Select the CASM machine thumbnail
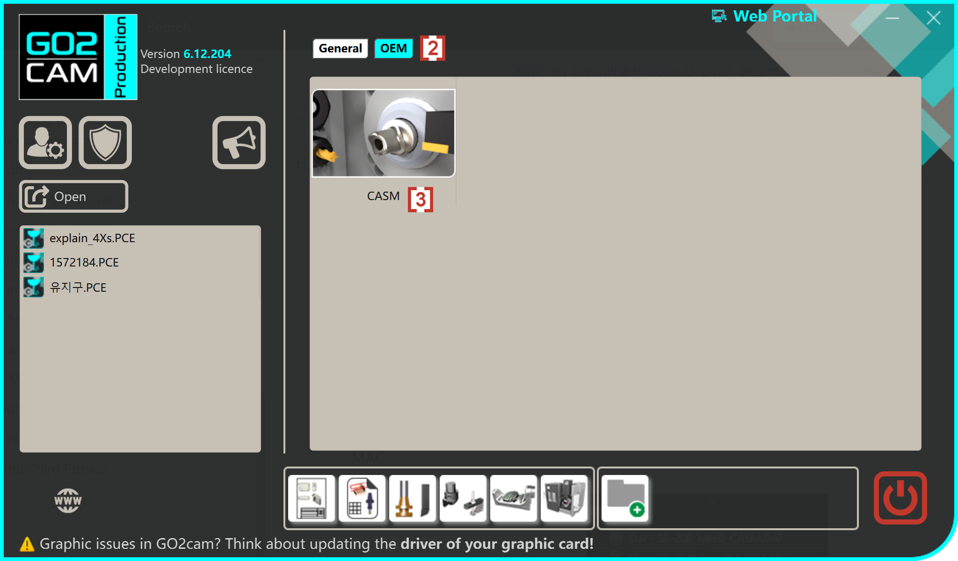This screenshot has width=958, height=561. tap(383, 133)
